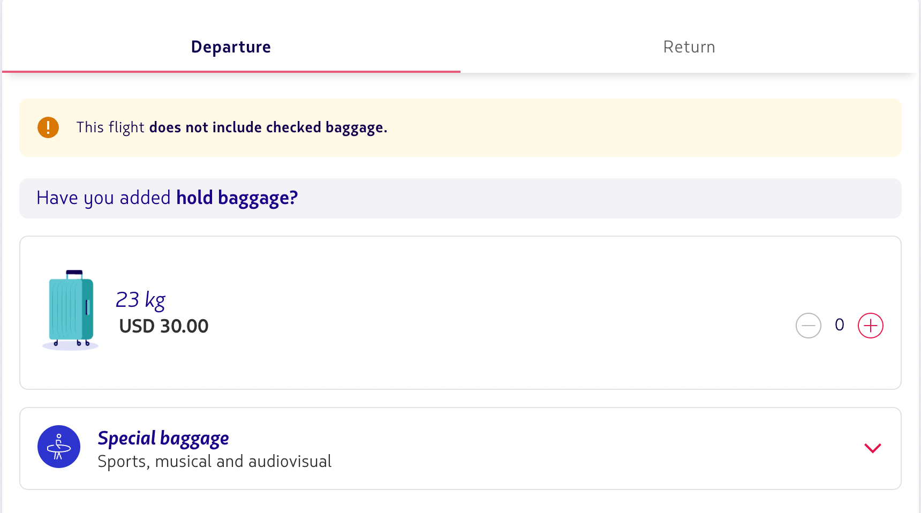Viewport: 921px width, 513px height.
Task: Add one 23 kg bag with plus
Action: [x=870, y=326]
